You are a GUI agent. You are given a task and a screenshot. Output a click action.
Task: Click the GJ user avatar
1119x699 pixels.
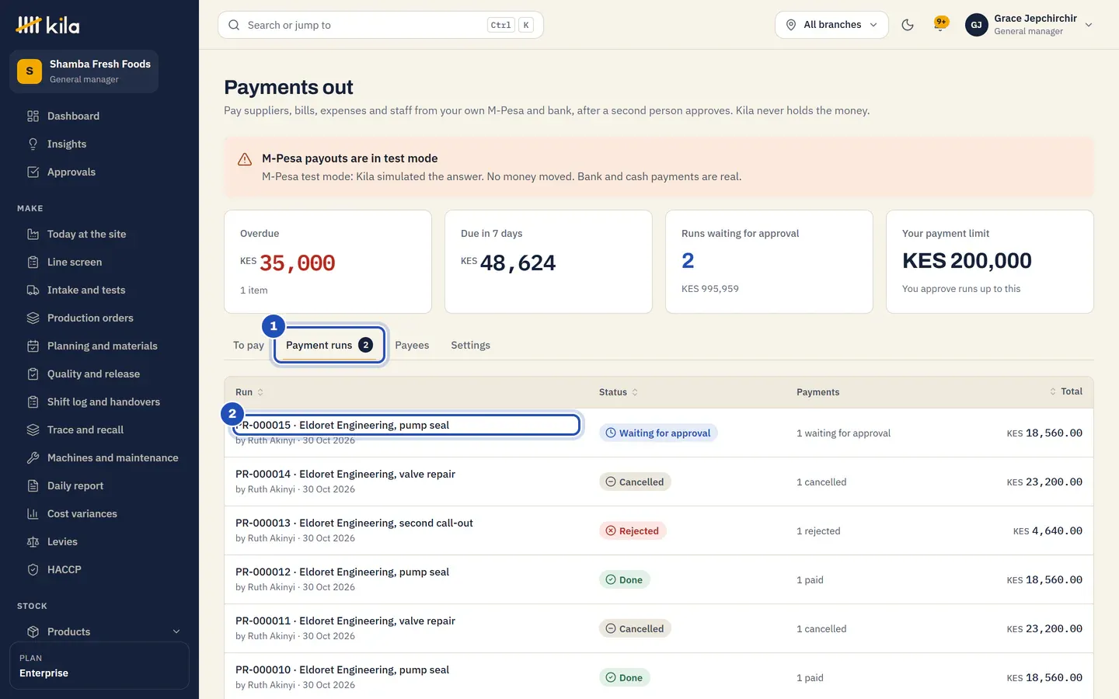click(976, 25)
